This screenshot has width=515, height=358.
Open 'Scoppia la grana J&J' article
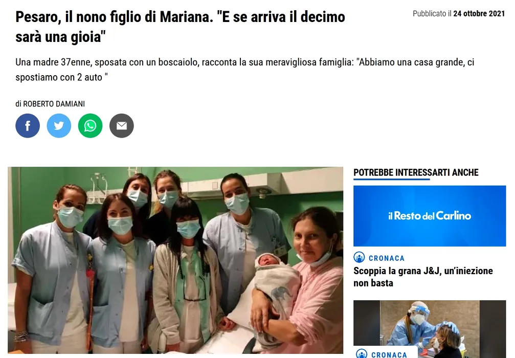coord(423,277)
